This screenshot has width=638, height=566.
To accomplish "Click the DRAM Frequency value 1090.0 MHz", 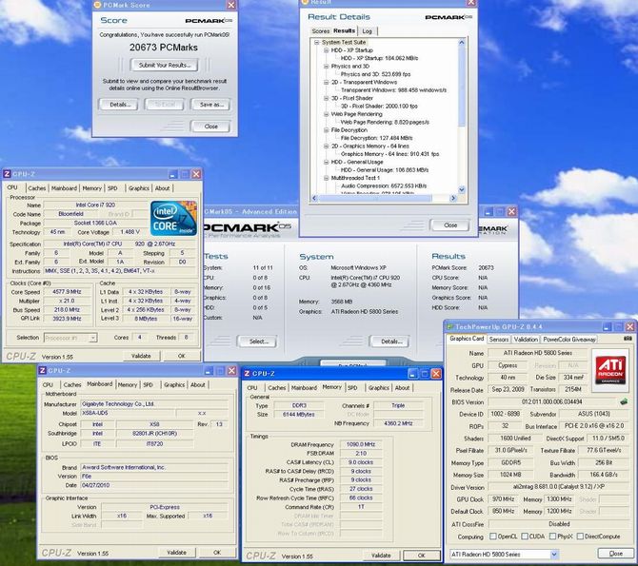I will coord(361,444).
